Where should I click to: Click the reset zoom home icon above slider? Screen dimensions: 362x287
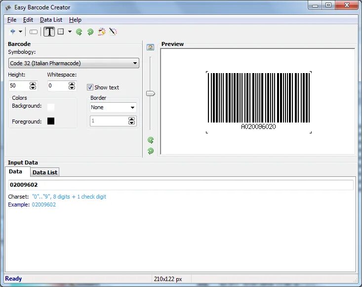[x=150, y=47]
